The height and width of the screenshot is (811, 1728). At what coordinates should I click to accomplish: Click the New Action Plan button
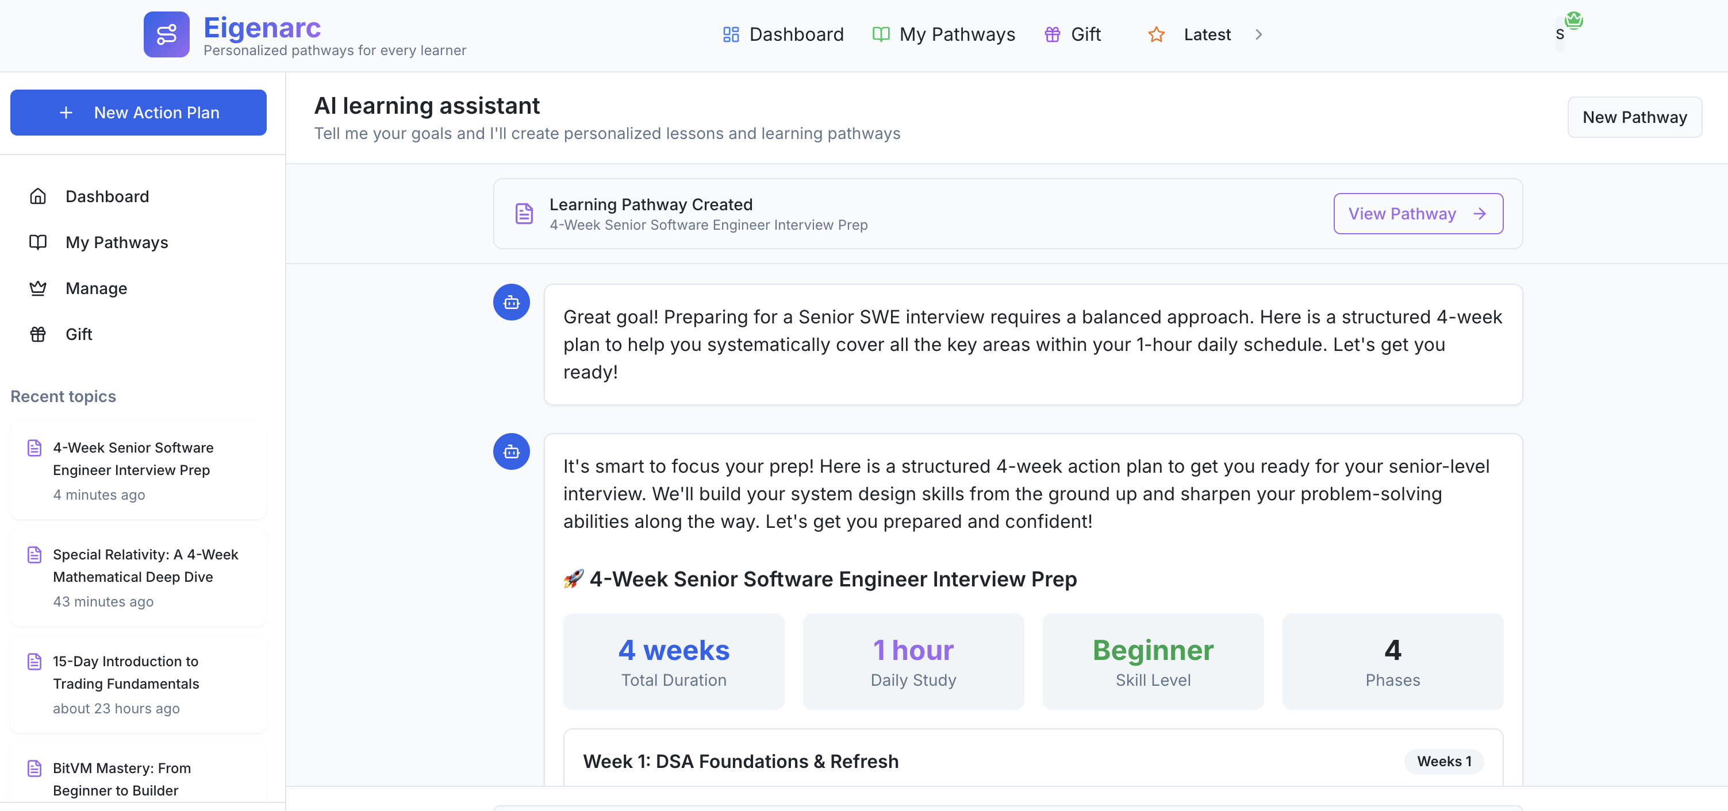(138, 113)
